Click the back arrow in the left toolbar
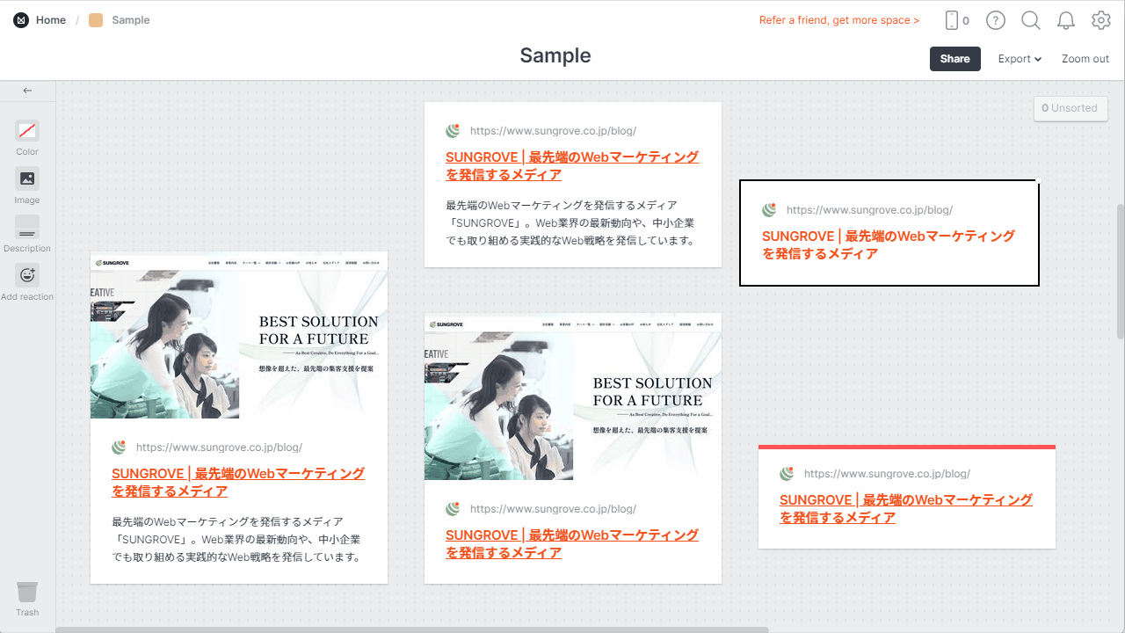Viewport: 1125px width, 633px height. point(27,91)
